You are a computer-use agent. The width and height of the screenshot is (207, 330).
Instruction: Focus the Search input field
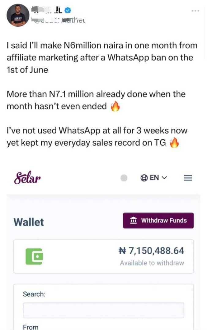[103, 310]
